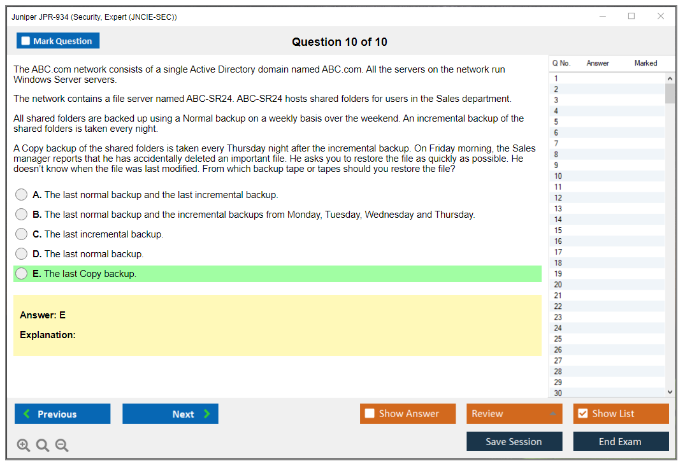Enable the Show Answer checkbox
The height and width of the screenshot is (468, 685).
pos(370,413)
